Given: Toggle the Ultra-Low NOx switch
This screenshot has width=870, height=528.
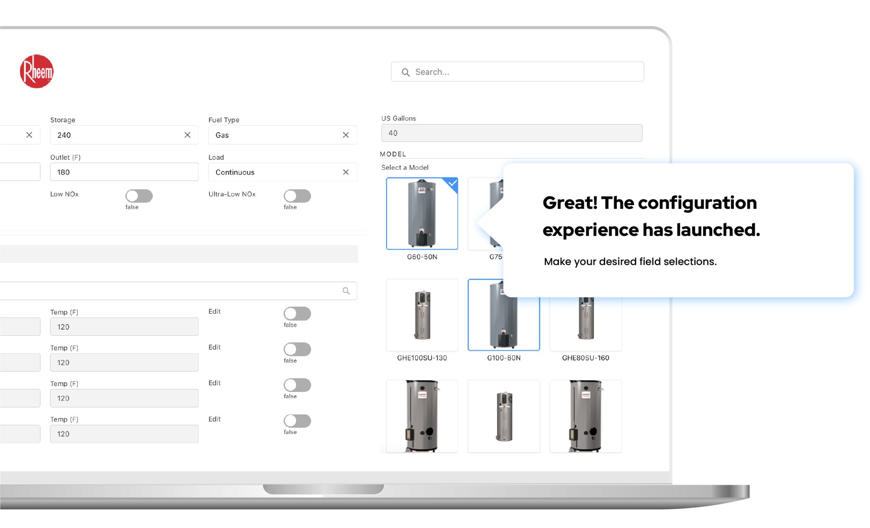Looking at the screenshot, I should click(296, 196).
